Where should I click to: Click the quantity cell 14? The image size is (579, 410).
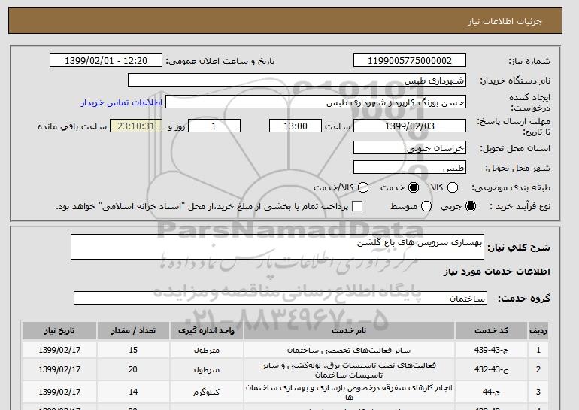click(133, 392)
